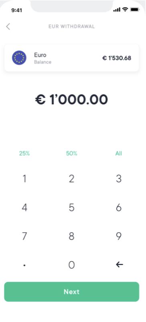This screenshot has height=322, width=146.
Task: Tap the cellular signal bars icon
Action: (x=117, y=10)
